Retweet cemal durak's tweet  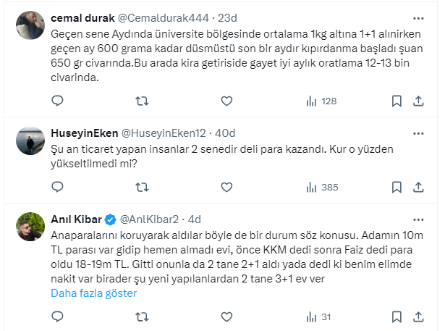pos(142,101)
